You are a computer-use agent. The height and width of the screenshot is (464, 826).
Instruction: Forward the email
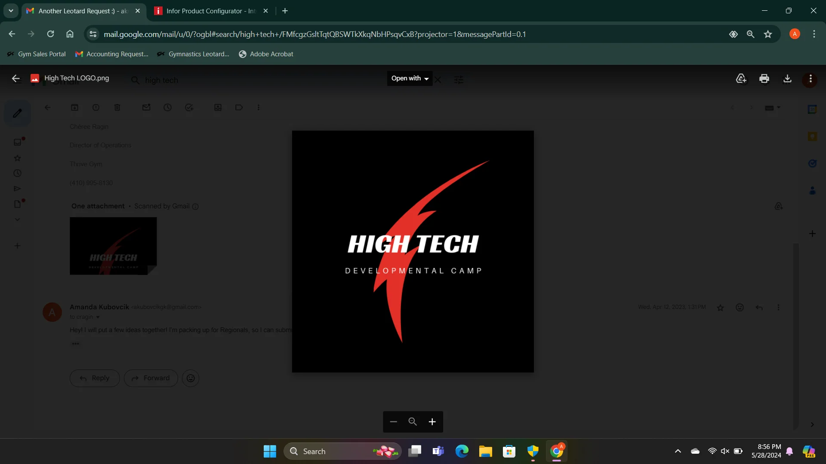point(151,378)
